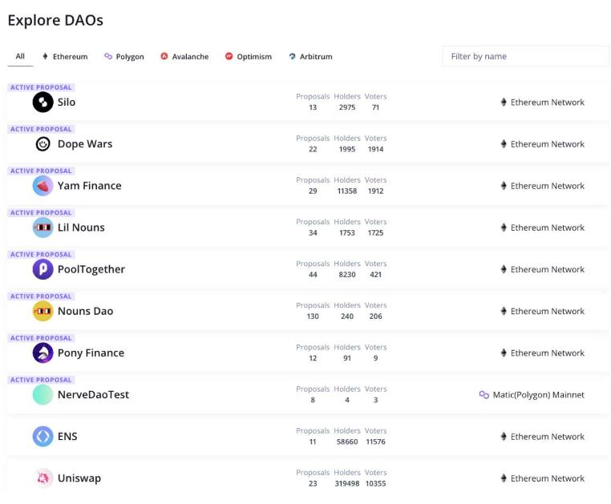
Task: Click the Yam Finance logo icon
Action: (x=42, y=186)
